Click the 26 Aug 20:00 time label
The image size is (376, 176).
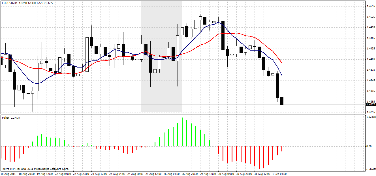coord(189,174)
